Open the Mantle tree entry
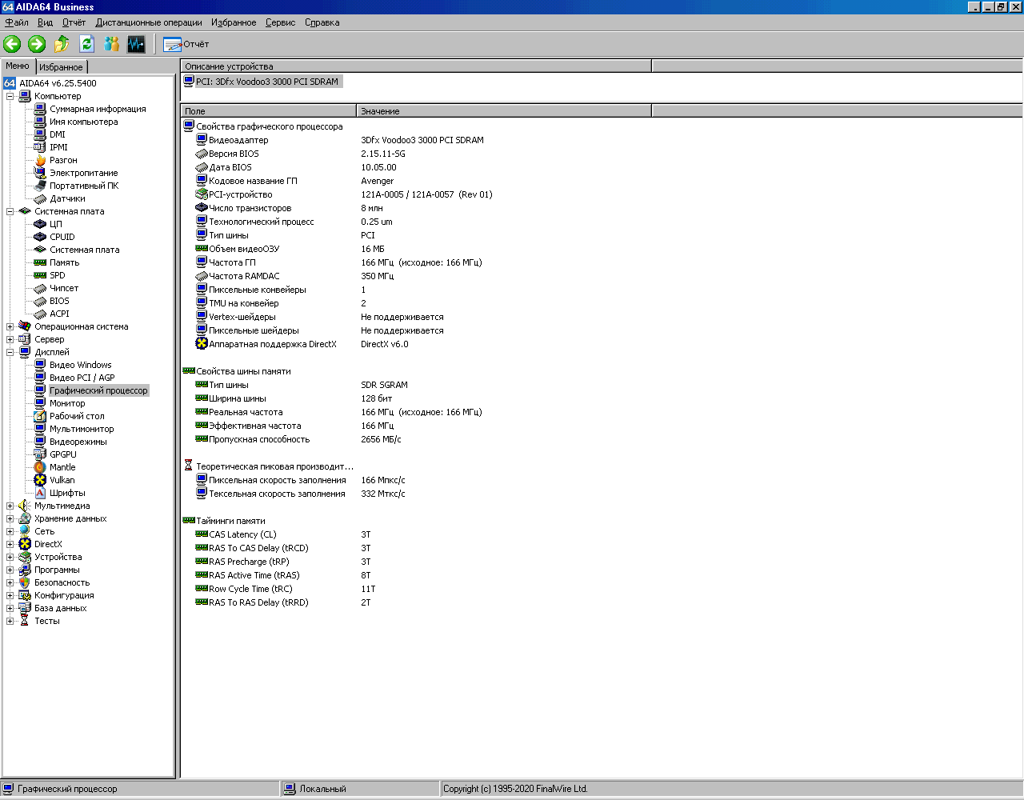The height and width of the screenshot is (800, 1024). (62, 467)
